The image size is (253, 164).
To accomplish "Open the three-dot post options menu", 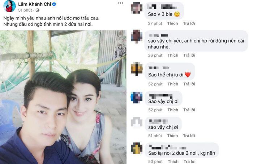I will [120, 3].
